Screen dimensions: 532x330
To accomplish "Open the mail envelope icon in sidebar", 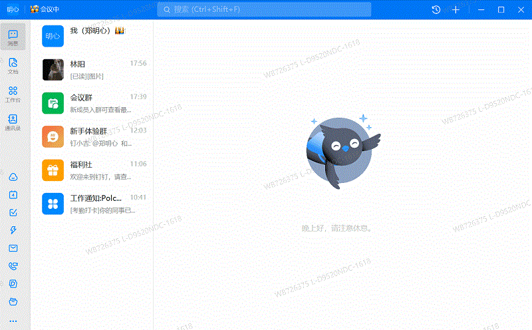I will click(13, 248).
